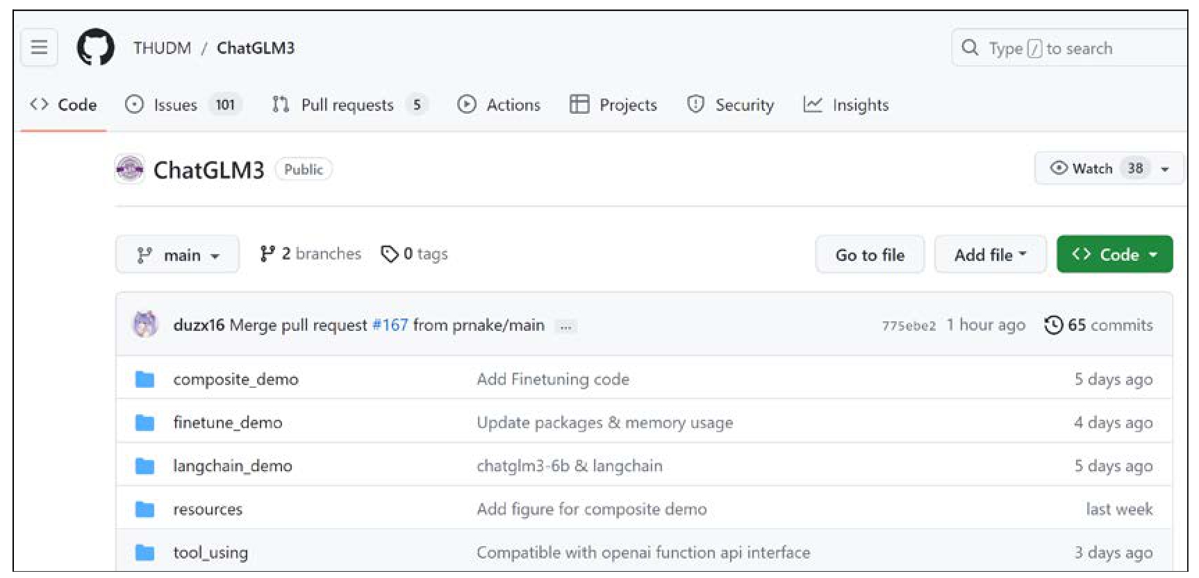Click the Issues count badge 101
Screen dimensions: 1199x578
tap(225, 105)
